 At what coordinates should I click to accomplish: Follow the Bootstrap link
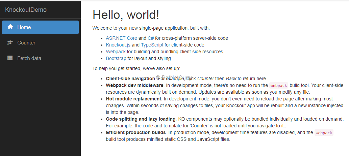(116, 59)
